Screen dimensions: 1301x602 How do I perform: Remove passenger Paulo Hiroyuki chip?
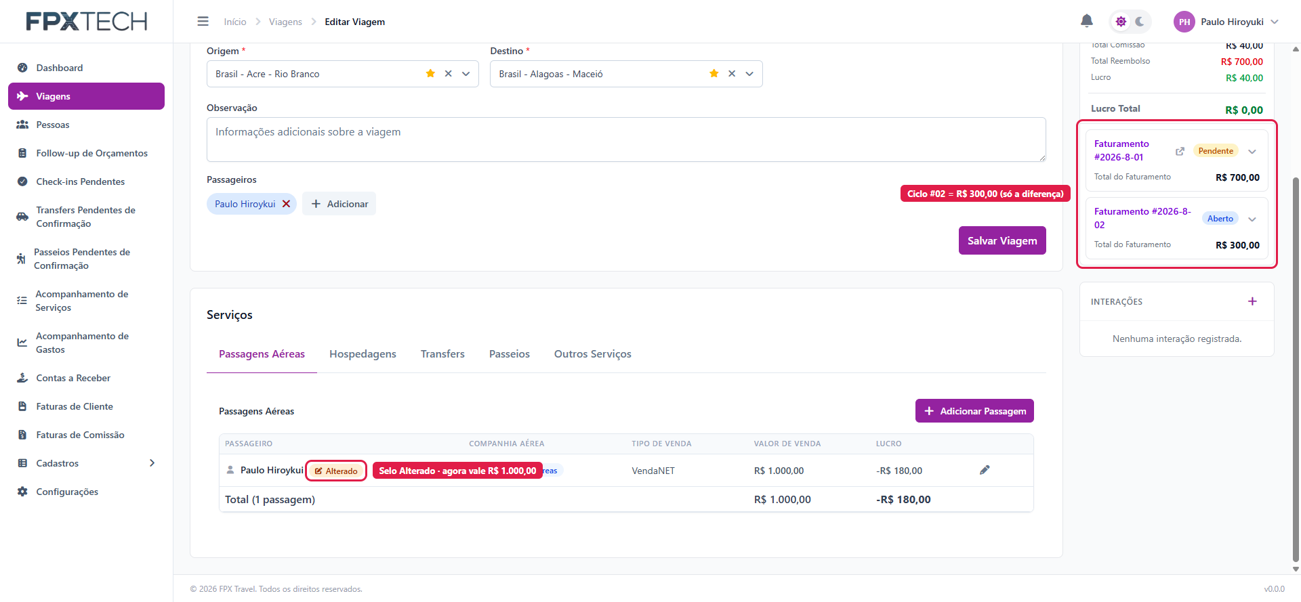(286, 204)
